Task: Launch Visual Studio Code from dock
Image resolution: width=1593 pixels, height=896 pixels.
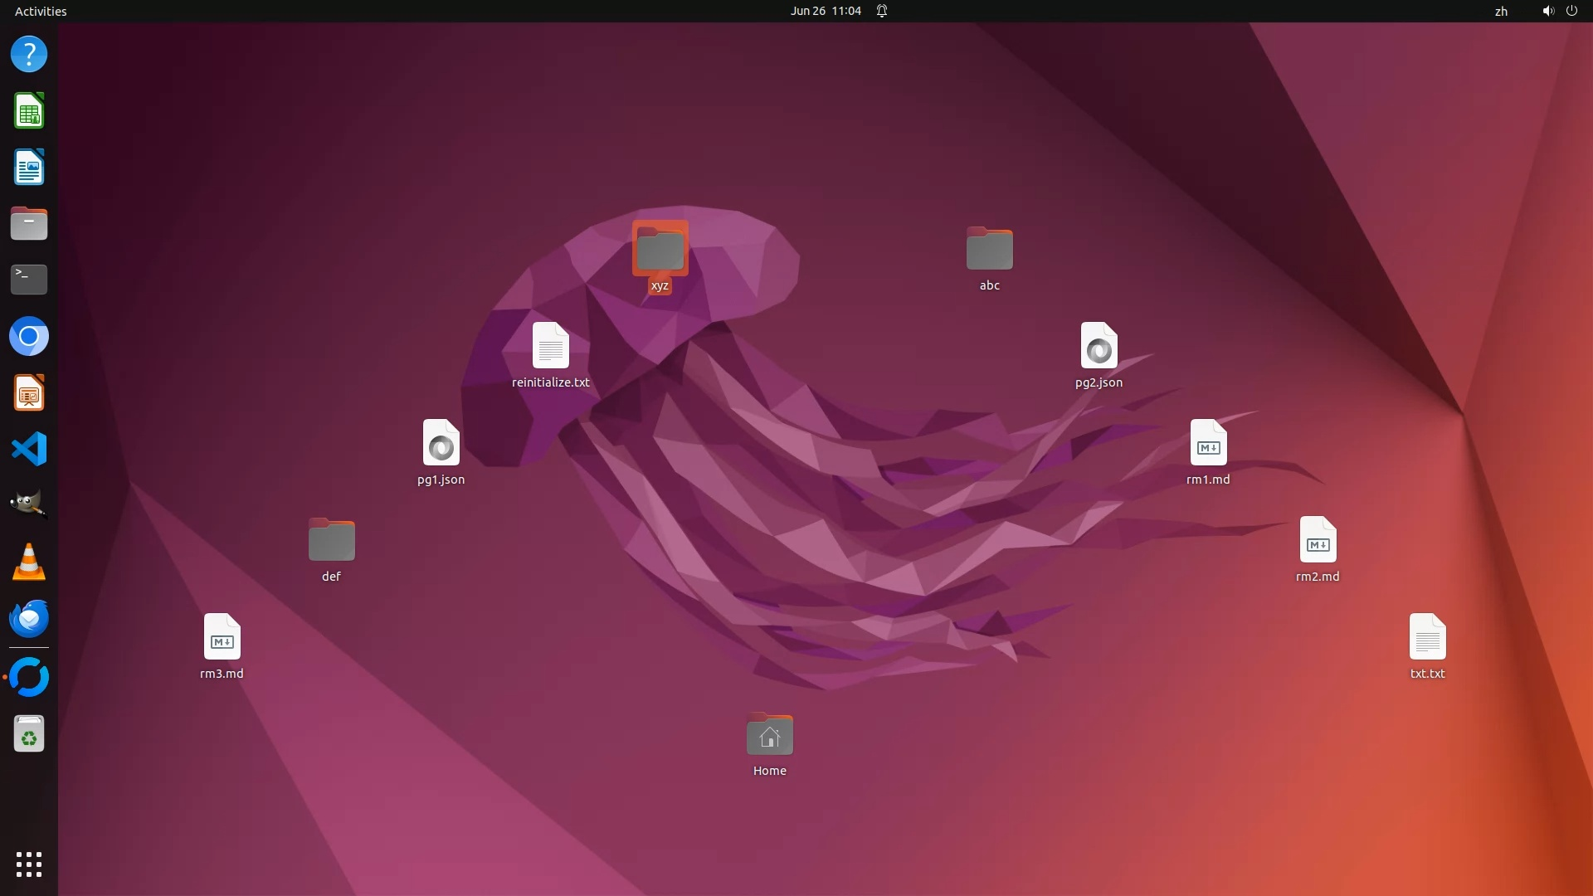Action: pos(29,450)
